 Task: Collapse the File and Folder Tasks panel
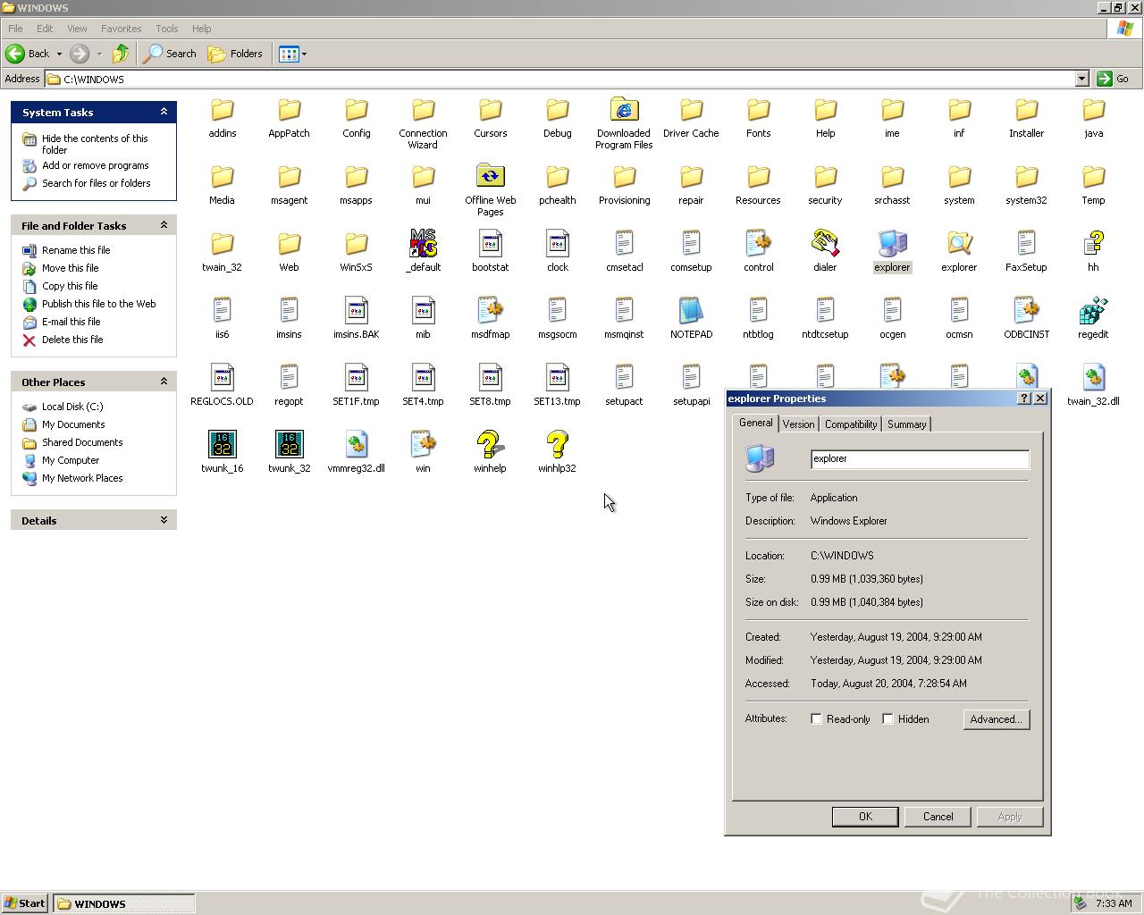coord(164,225)
